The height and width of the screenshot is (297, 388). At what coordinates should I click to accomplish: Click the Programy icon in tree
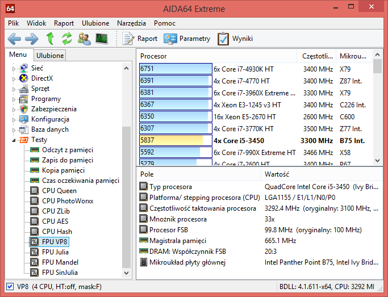click(24, 99)
